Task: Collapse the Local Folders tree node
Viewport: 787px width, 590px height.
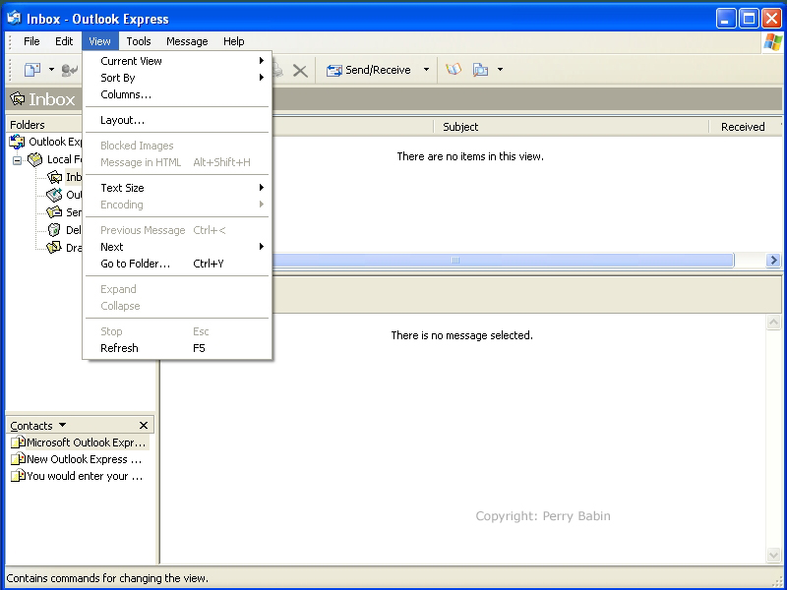Action: [x=17, y=159]
